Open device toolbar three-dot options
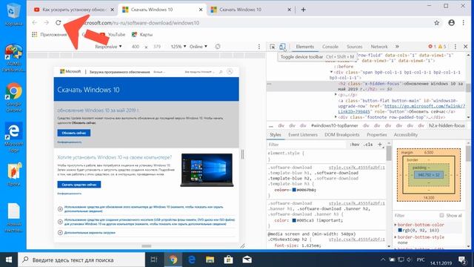This screenshot has width=474, height=267. 259,47
